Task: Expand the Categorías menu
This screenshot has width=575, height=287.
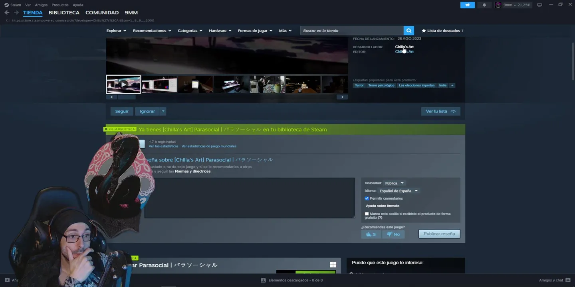Action: (190, 31)
